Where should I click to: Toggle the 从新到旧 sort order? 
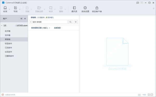click(x=57, y=28)
